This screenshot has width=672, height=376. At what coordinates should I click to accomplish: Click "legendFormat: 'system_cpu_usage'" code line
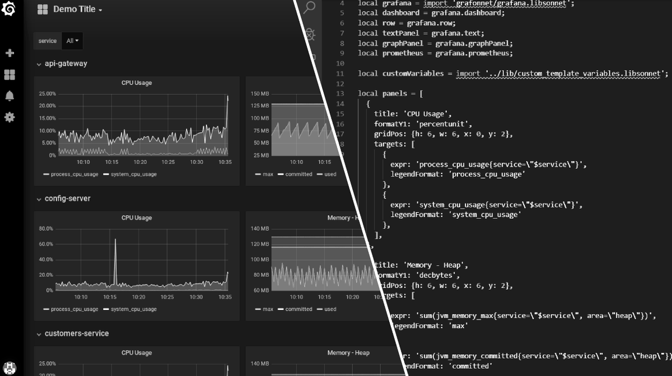point(456,214)
